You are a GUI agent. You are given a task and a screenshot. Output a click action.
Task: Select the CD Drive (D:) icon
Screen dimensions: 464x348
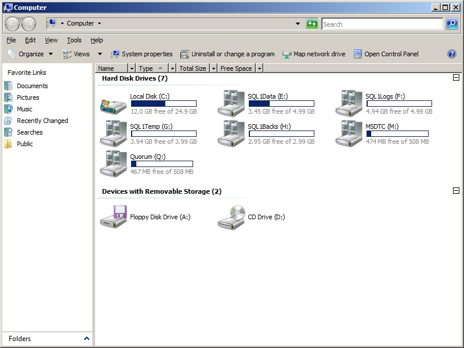[231, 217]
